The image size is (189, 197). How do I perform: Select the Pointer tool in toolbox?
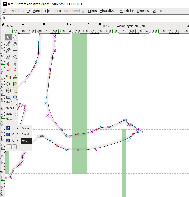[x=8, y=37]
